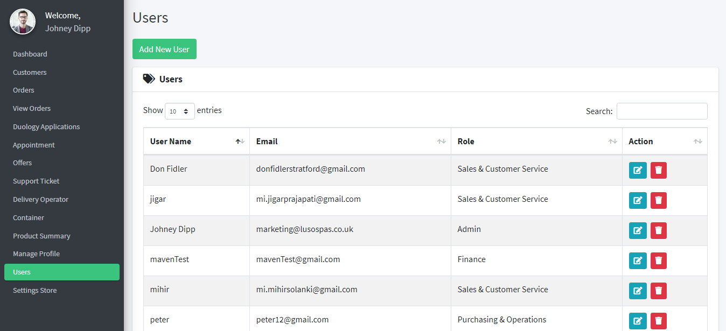Click the email marketing@lusospas.co.uk

pyautogui.click(x=305, y=229)
